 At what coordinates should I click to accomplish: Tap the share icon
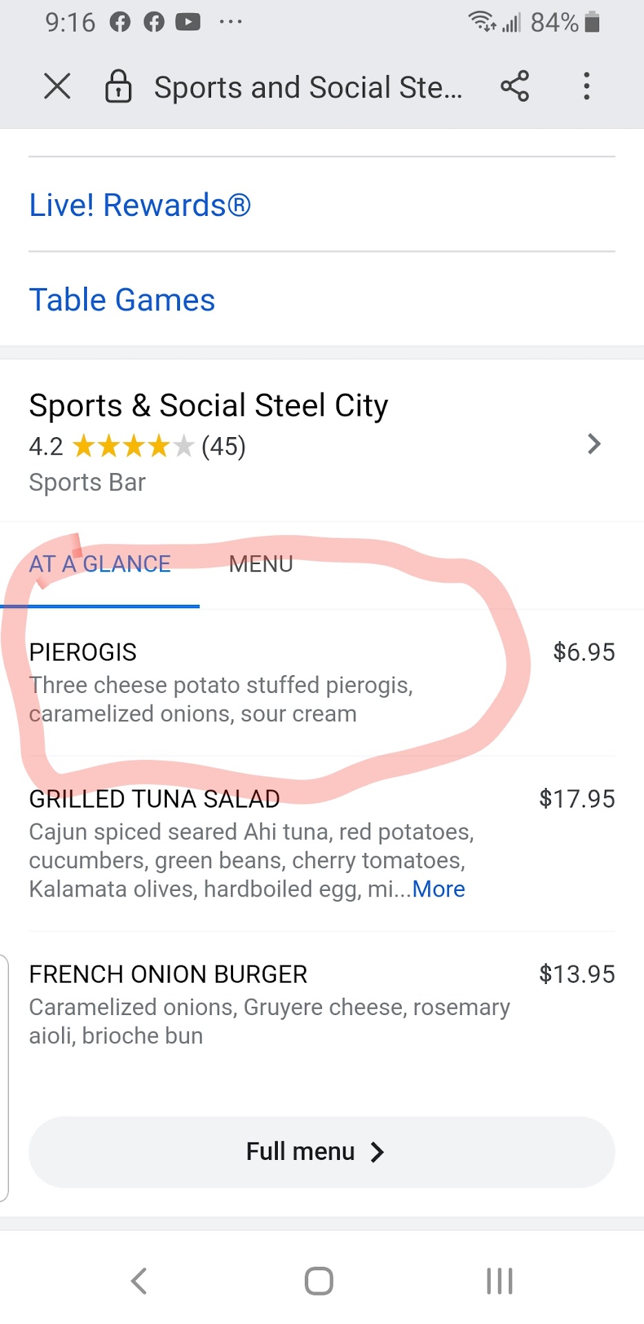(x=514, y=87)
